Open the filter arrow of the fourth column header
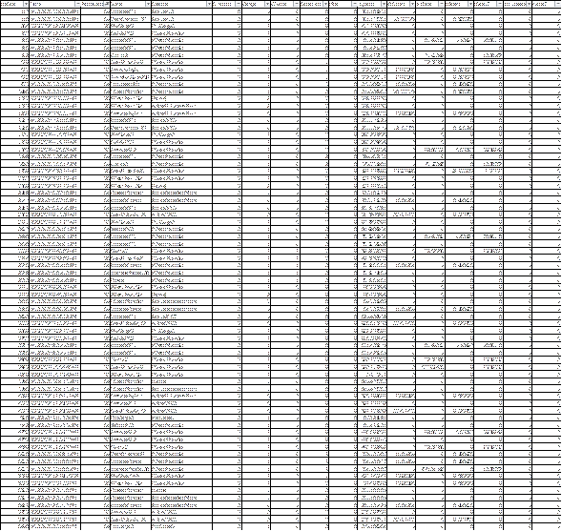Image resolution: width=562 pixels, height=531 pixels. [x=148, y=4]
